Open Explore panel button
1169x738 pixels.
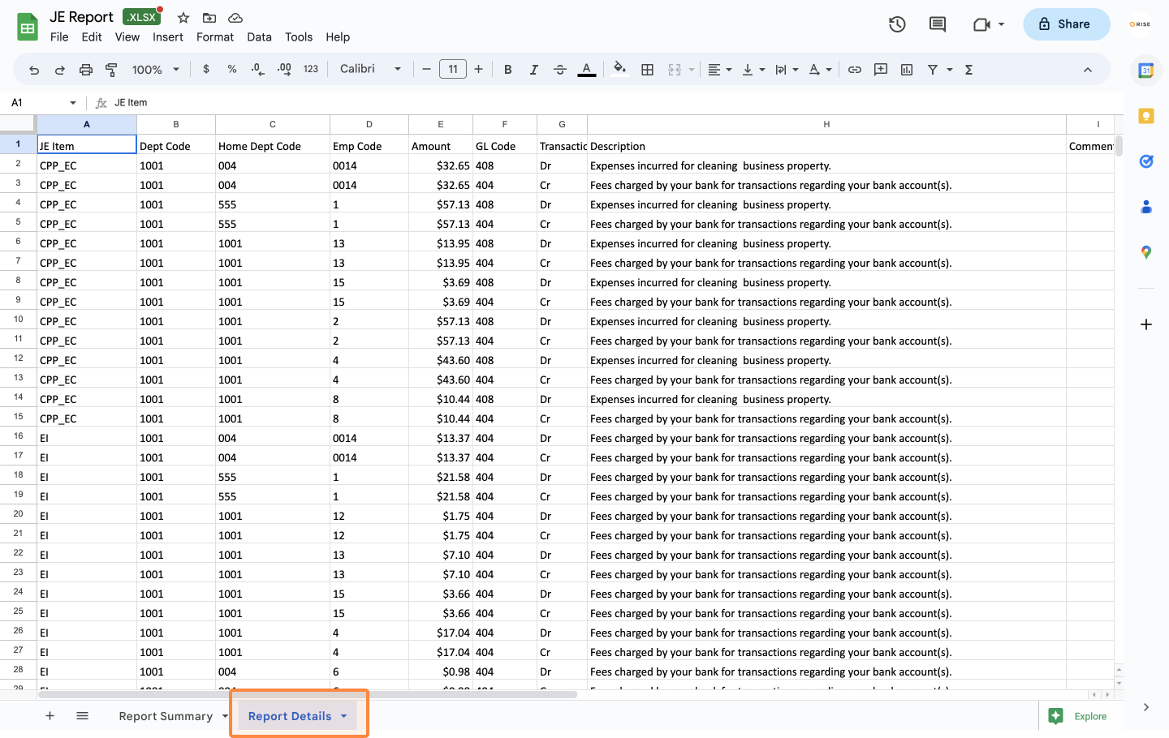(1078, 716)
